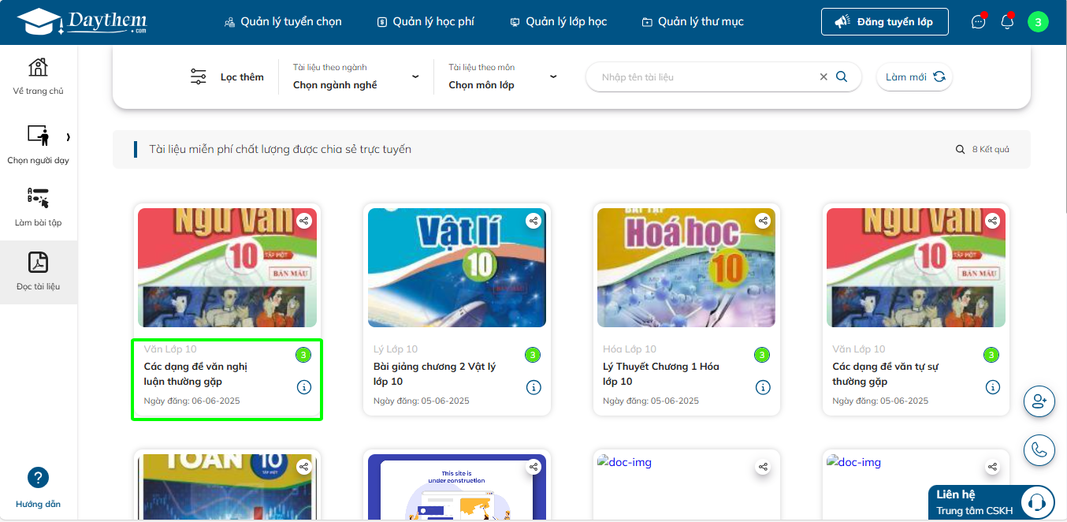Share the Các dạng đề văn tự sự document
This screenshot has width=1067, height=522.
click(993, 221)
